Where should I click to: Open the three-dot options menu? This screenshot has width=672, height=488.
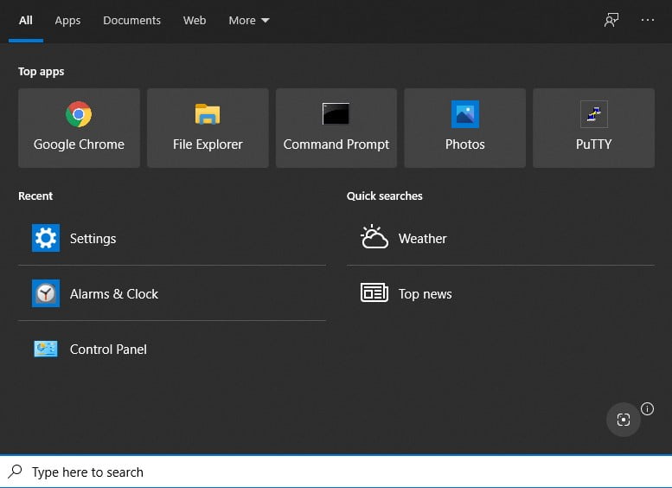pos(648,20)
